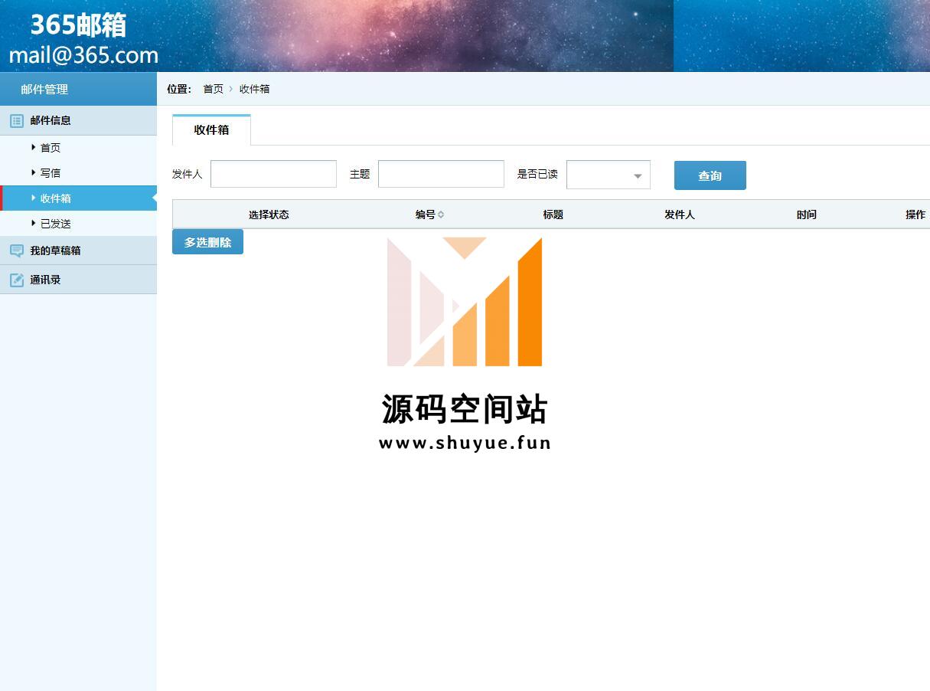Screen dimensions: 930x691
Task: Click the arrow bullet before 写信
Action: coord(34,172)
